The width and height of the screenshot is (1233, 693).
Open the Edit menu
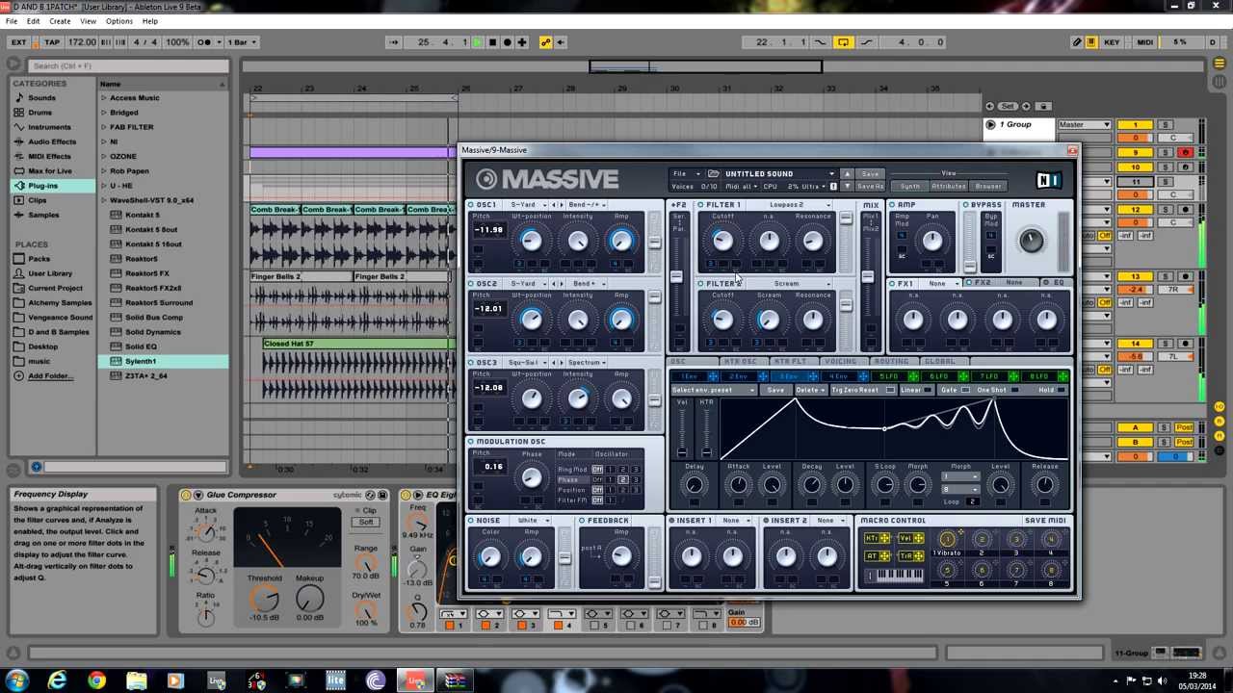[34, 21]
